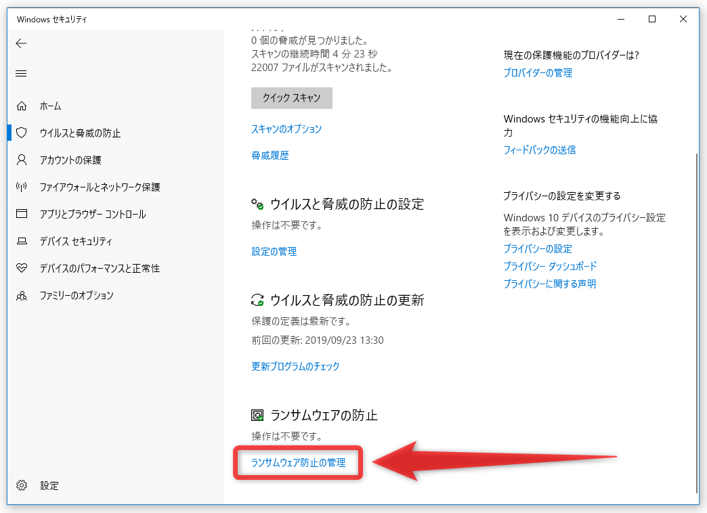The image size is (707, 513).
Task: Open 設定の管理 link
Action: 274,252
